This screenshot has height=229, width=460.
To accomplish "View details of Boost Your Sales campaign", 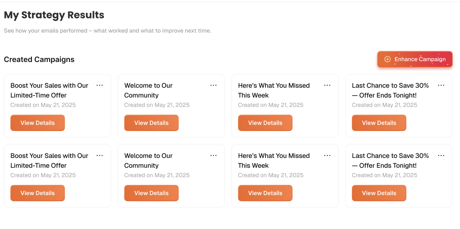I will (x=38, y=123).
